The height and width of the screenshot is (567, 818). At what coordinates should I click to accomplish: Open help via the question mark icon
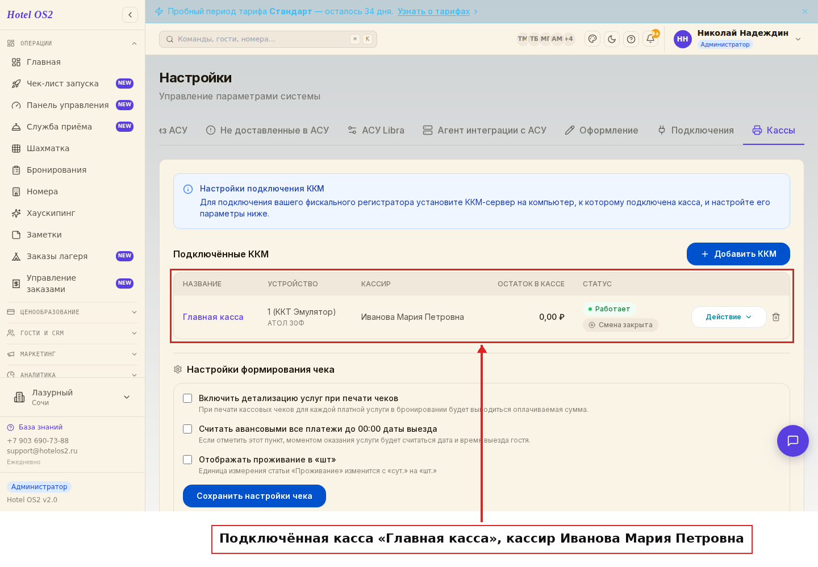(631, 39)
